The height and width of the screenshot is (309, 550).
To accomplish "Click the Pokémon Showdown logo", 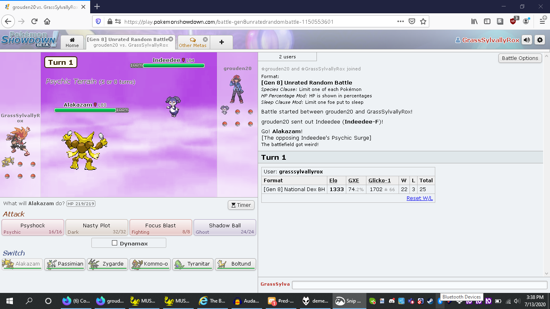I will tap(29, 39).
